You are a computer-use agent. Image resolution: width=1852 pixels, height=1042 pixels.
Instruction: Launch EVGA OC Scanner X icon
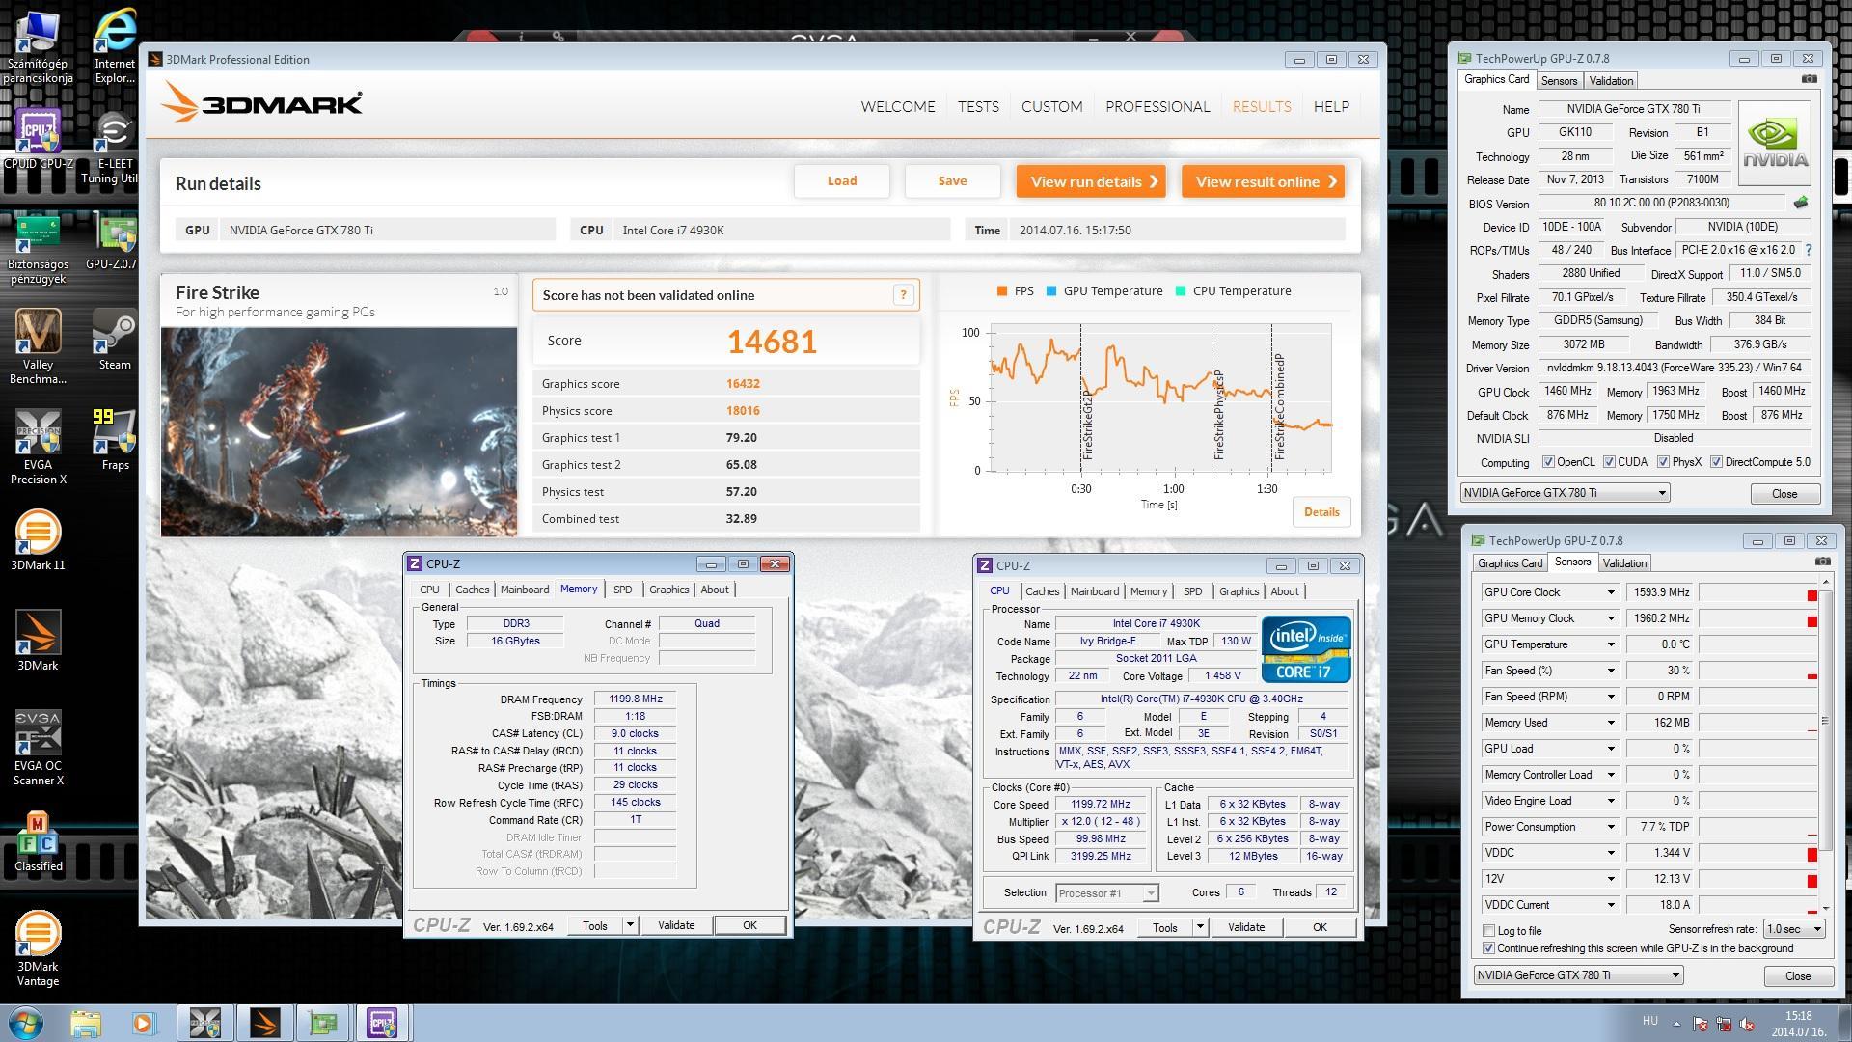pos(38,748)
